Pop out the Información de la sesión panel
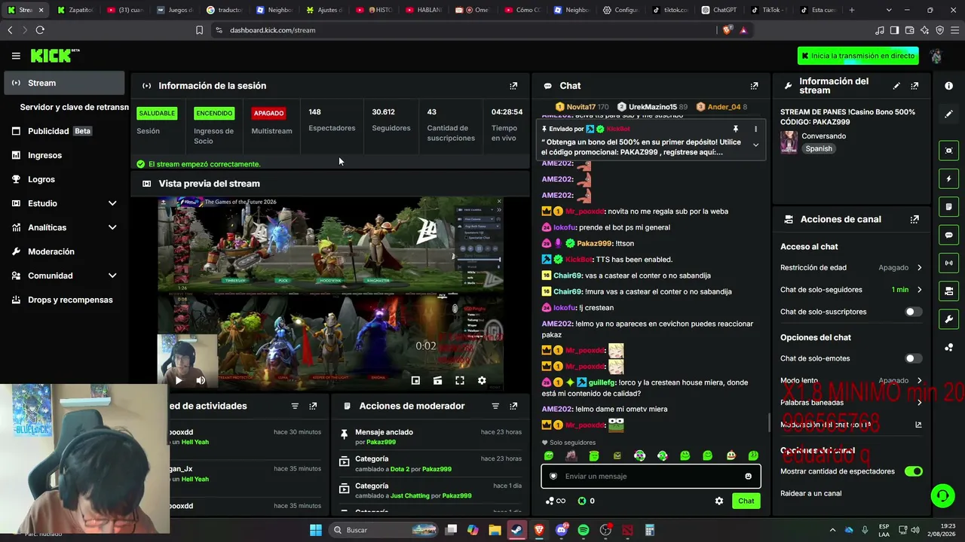Image resolution: width=965 pixels, height=542 pixels. click(x=513, y=86)
